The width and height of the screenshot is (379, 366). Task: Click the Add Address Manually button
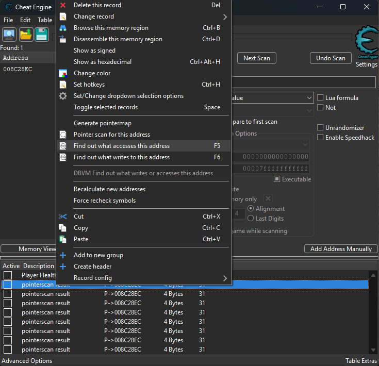[x=340, y=249]
